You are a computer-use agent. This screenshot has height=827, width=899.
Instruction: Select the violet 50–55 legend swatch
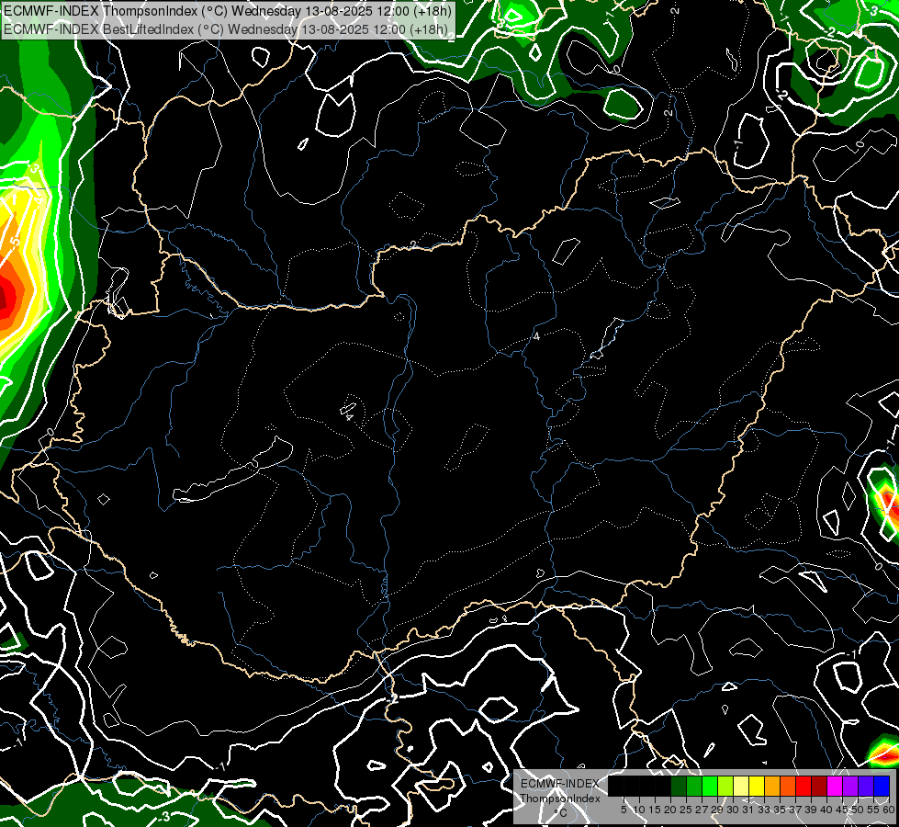pyautogui.click(x=866, y=786)
